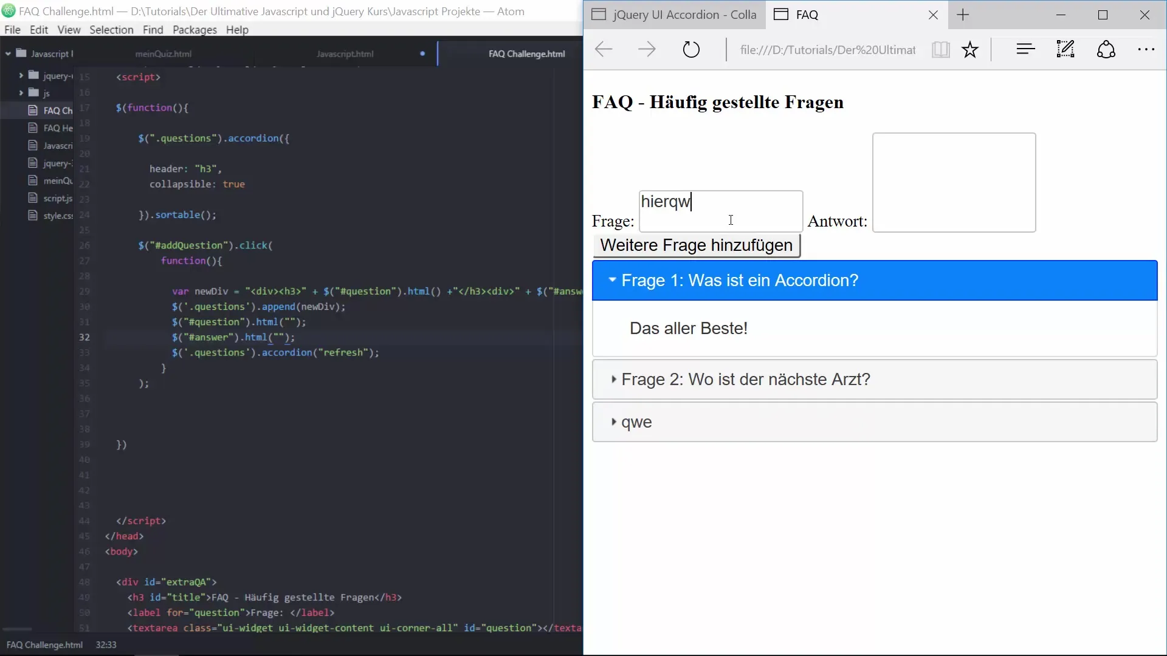Open the Selection menu in Atom
The height and width of the screenshot is (656, 1167).
point(111,30)
